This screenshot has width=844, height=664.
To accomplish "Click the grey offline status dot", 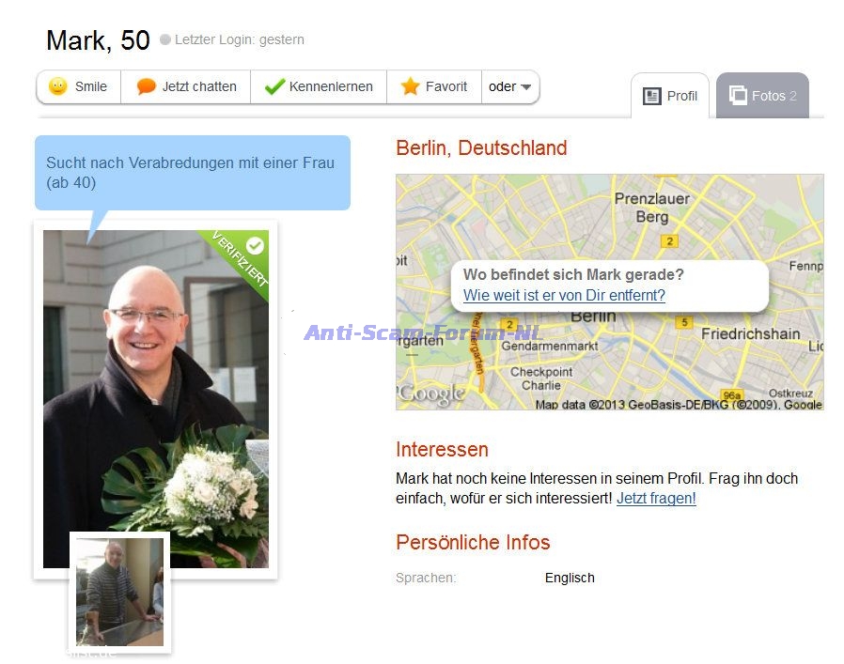I will tap(165, 39).
